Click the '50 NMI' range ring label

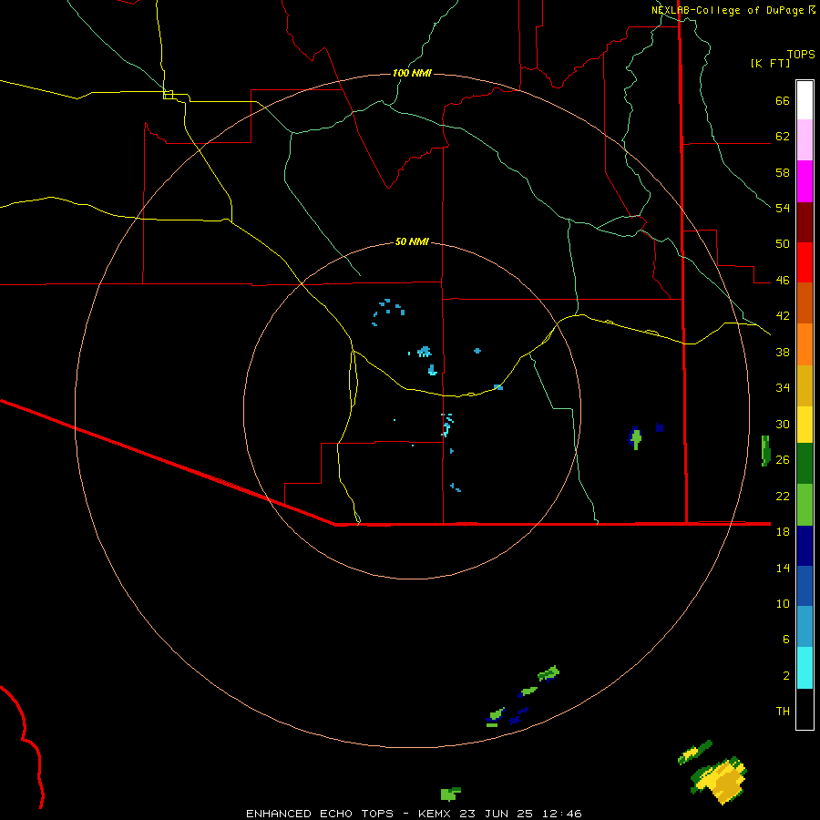[412, 241]
